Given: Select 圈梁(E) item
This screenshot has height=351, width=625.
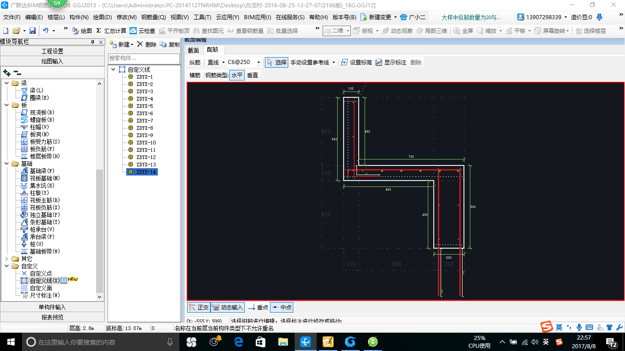Looking at the screenshot, I should tap(35, 98).
